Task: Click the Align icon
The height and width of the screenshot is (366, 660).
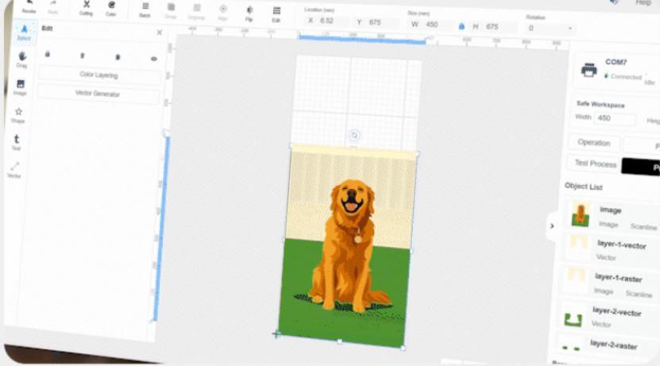Action: tap(223, 9)
